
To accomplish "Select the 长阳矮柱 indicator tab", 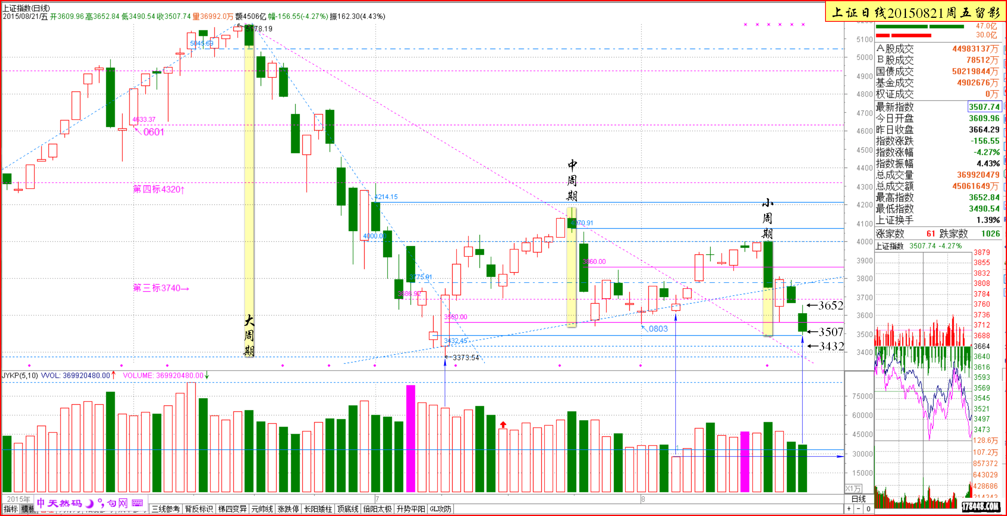I will 318,509.
